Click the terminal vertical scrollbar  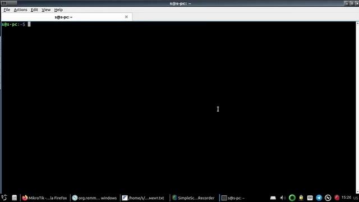coord(357,108)
